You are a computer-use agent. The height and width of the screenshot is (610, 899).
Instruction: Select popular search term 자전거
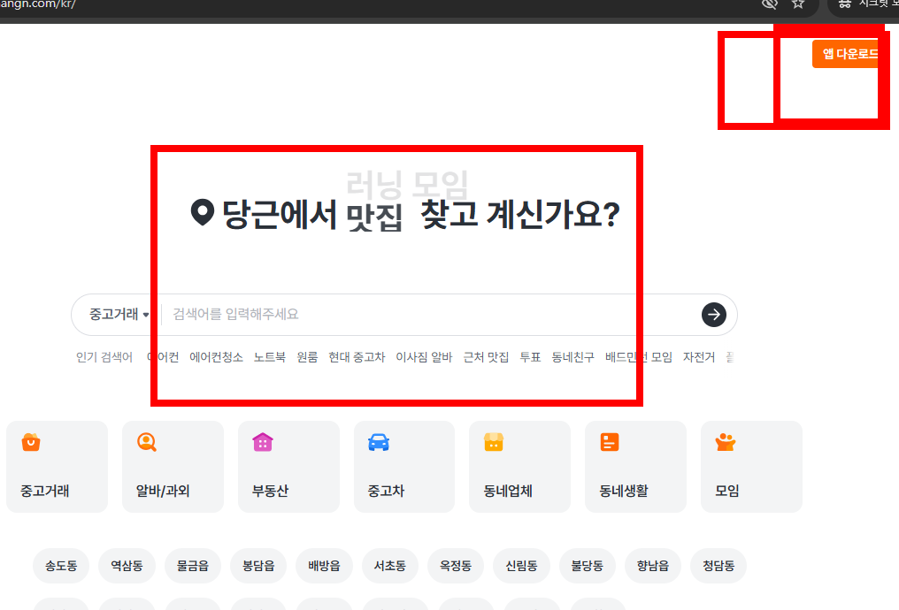click(x=699, y=357)
